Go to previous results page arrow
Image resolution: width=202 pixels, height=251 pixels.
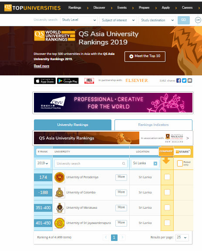pos(106,237)
